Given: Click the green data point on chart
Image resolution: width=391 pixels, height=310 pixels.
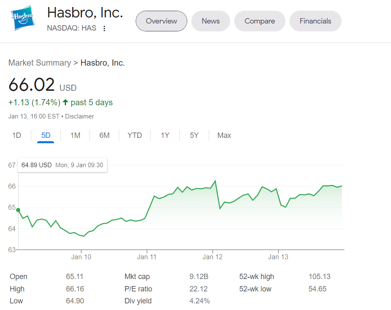Looking at the screenshot, I should (18, 210).
